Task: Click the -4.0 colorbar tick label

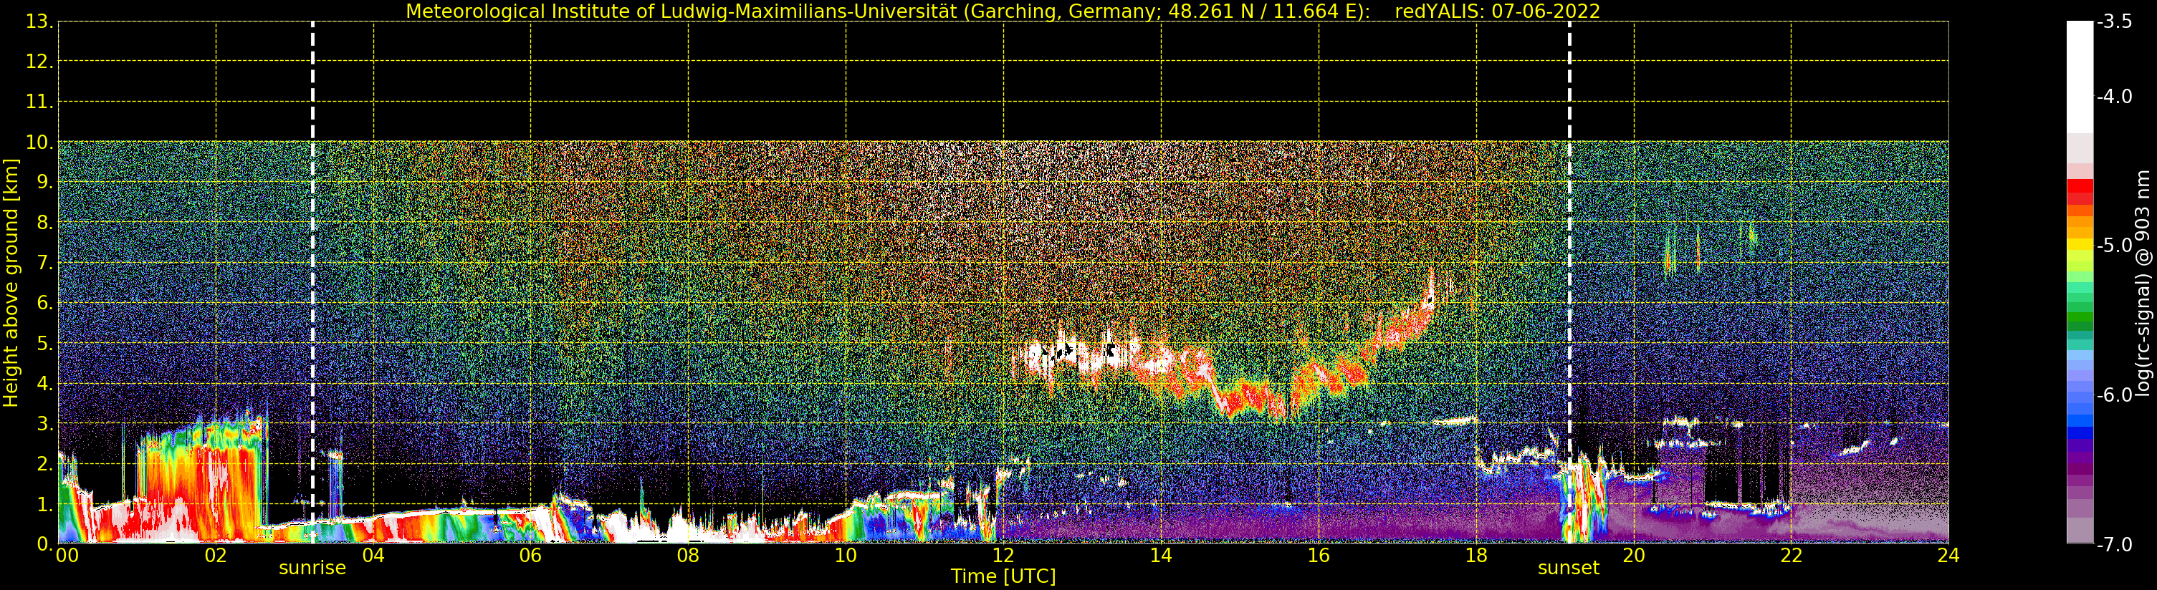Action: click(x=2114, y=97)
